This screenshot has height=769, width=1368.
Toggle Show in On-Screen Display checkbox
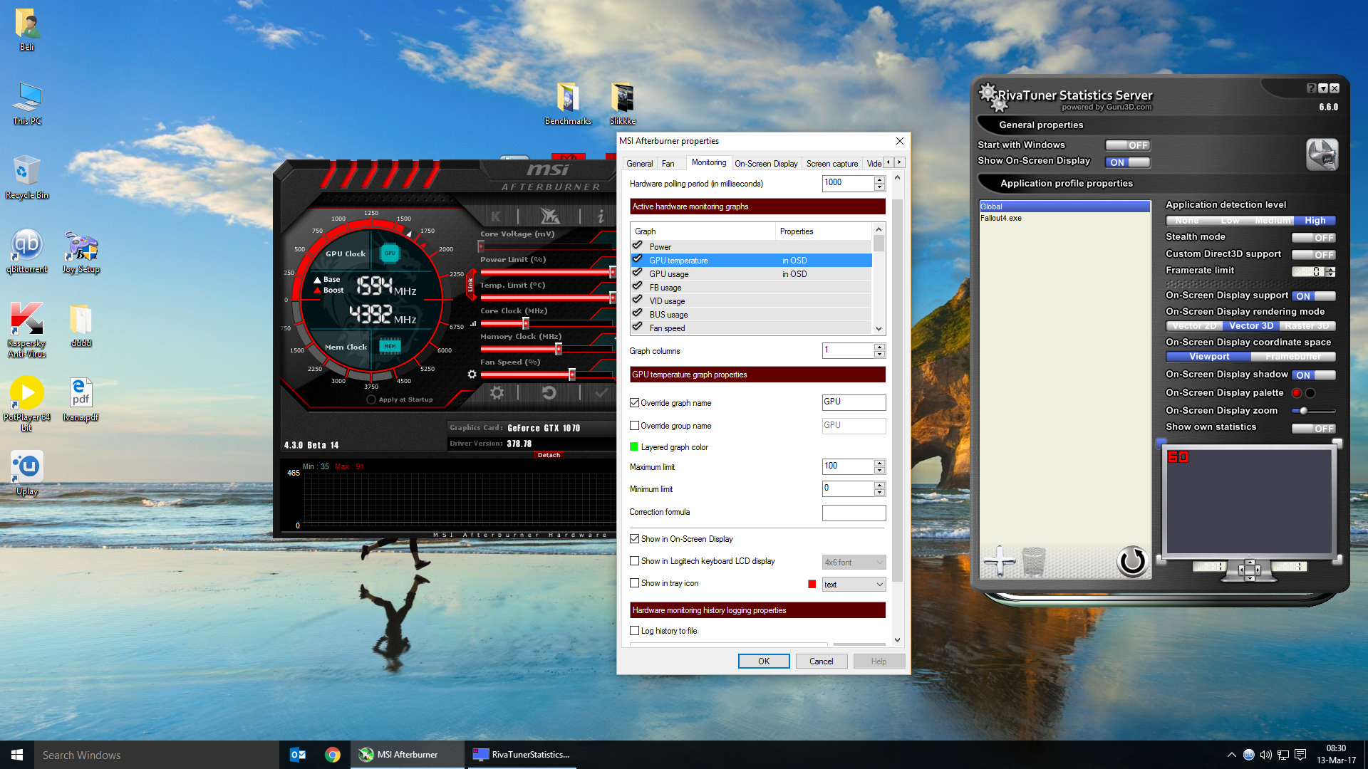click(634, 539)
